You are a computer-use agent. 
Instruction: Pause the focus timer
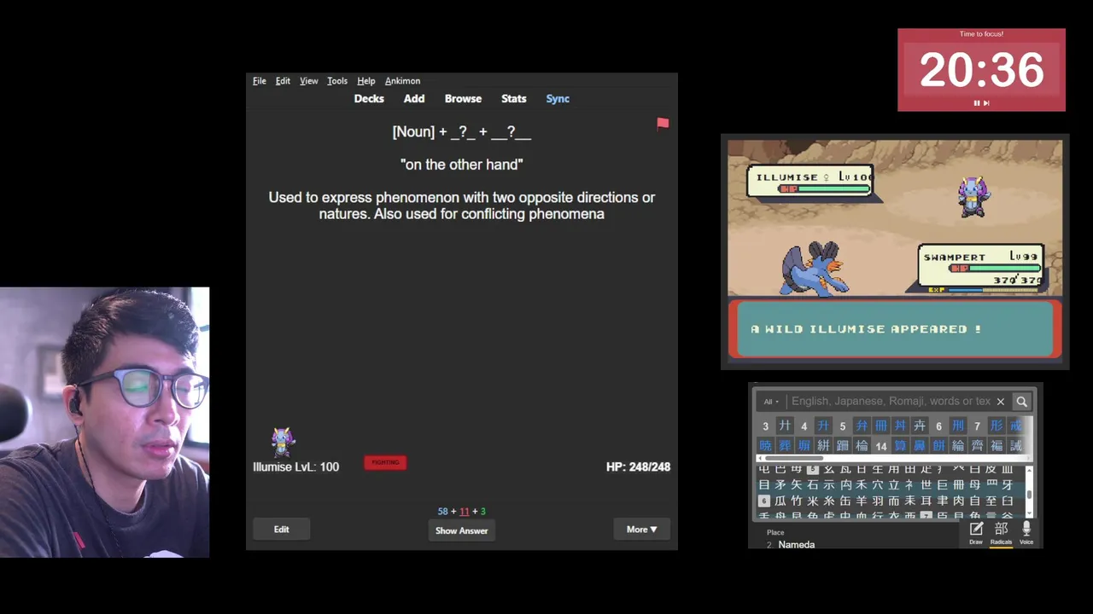click(976, 103)
